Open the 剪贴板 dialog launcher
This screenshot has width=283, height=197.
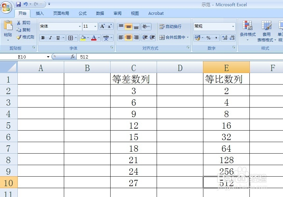pyautogui.click(x=34, y=47)
